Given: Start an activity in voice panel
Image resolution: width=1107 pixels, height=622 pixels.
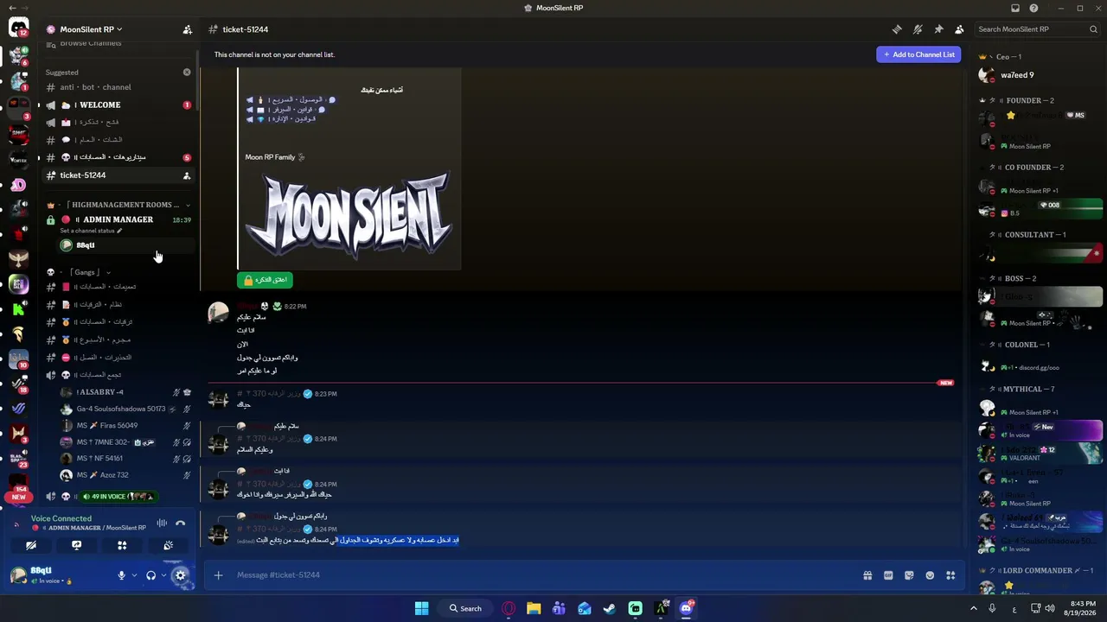Looking at the screenshot, I should point(122,545).
